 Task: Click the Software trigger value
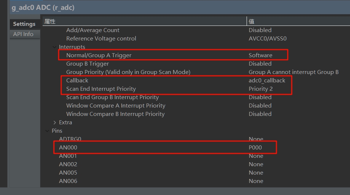point(260,55)
